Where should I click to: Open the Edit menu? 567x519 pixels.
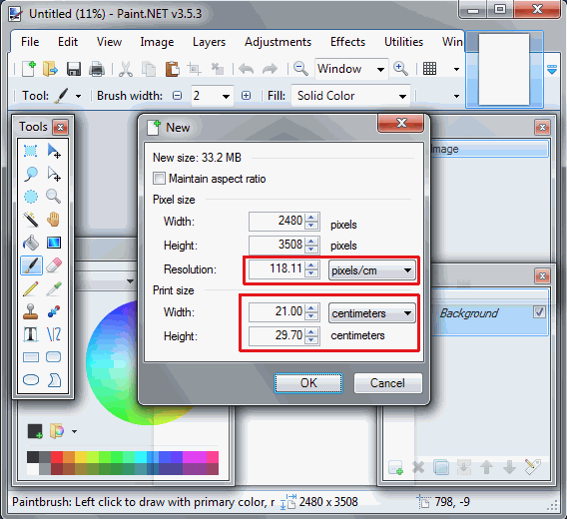[68, 42]
